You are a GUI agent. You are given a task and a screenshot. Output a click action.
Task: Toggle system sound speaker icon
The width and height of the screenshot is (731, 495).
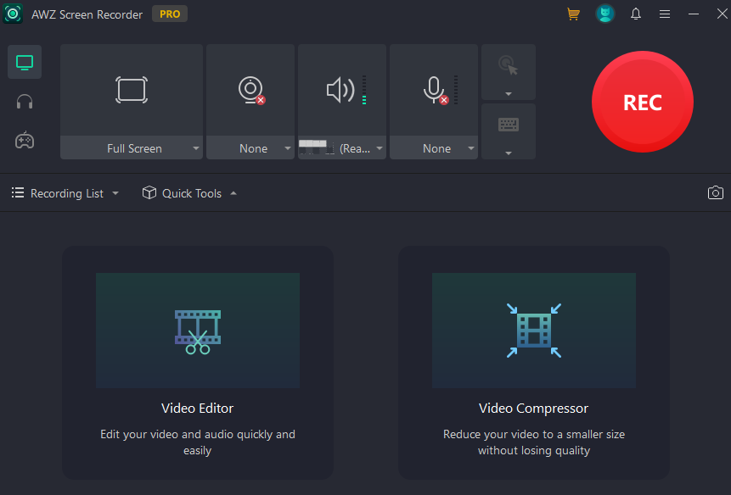click(x=340, y=90)
